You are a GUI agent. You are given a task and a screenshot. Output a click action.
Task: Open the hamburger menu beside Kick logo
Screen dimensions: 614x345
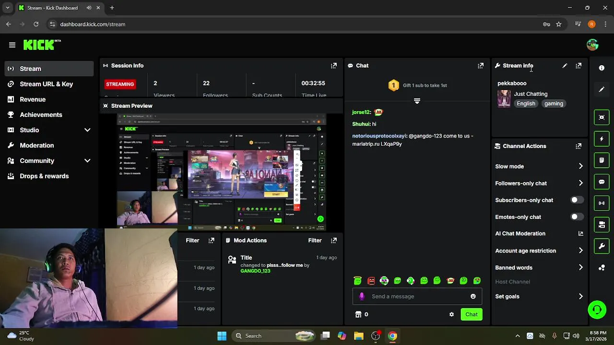pyautogui.click(x=12, y=45)
